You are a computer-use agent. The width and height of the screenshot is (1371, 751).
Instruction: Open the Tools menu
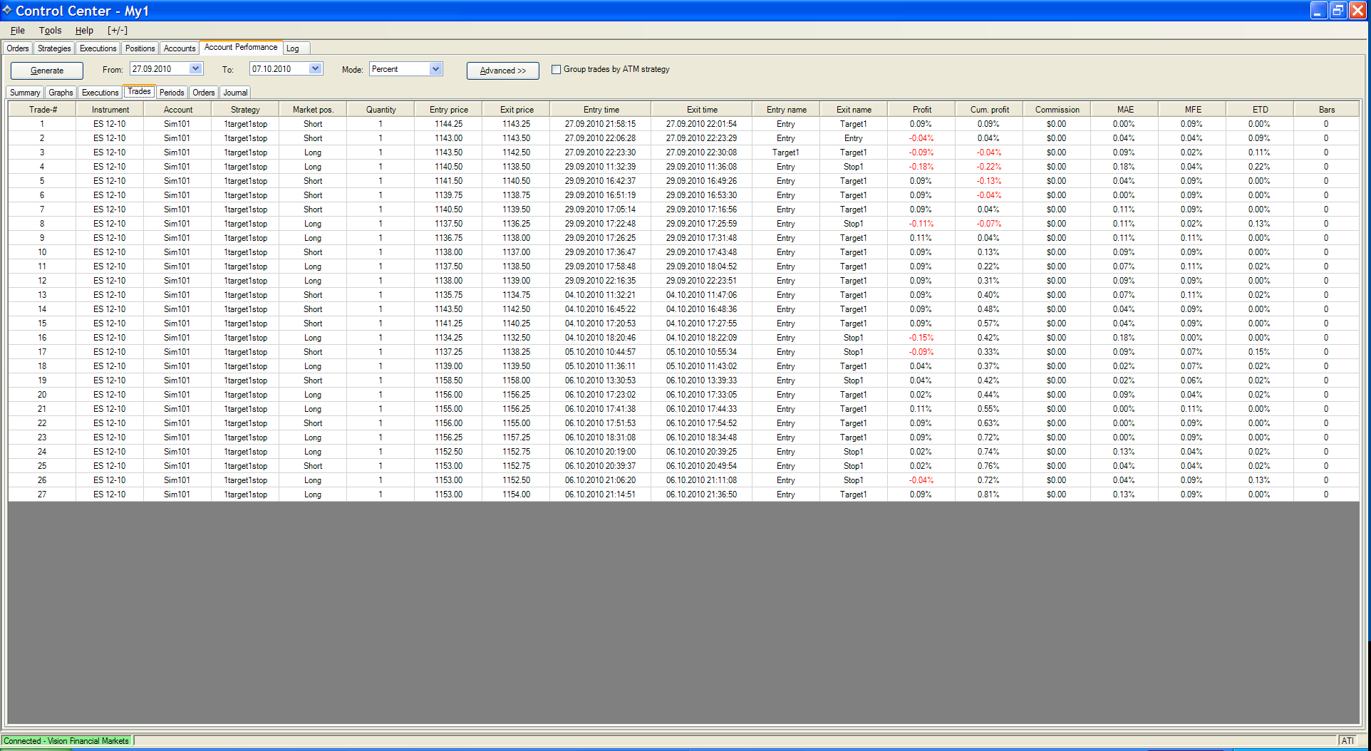click(x=50, y=31)
